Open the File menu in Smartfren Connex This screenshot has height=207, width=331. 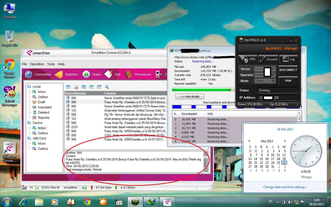click(24, 64)
